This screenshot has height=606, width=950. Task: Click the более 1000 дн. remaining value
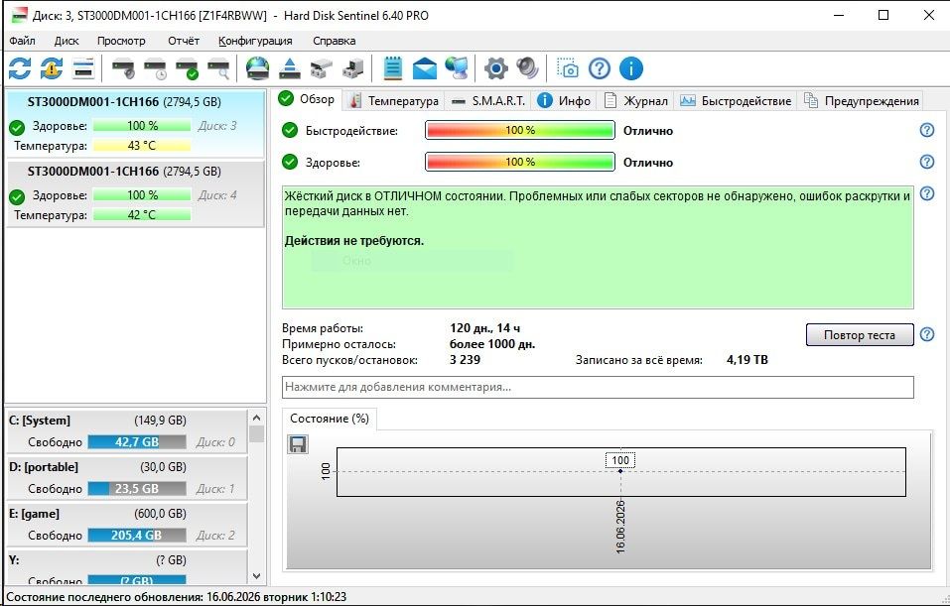[492, 344]
